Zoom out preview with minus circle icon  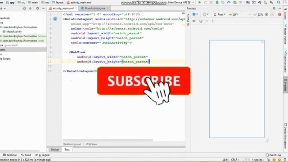coord(255,14)
